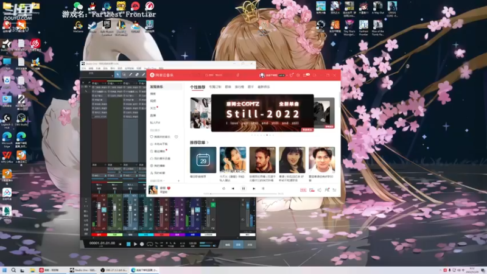Screen dimensions: 487x274
Task: Open the 浏览 browser view button in Studio One
Action: (x=250, y=245)
